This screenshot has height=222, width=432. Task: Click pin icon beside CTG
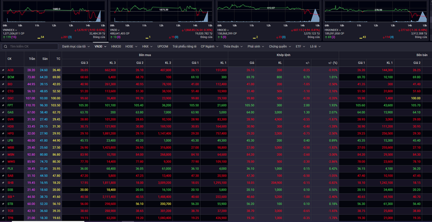3,91
